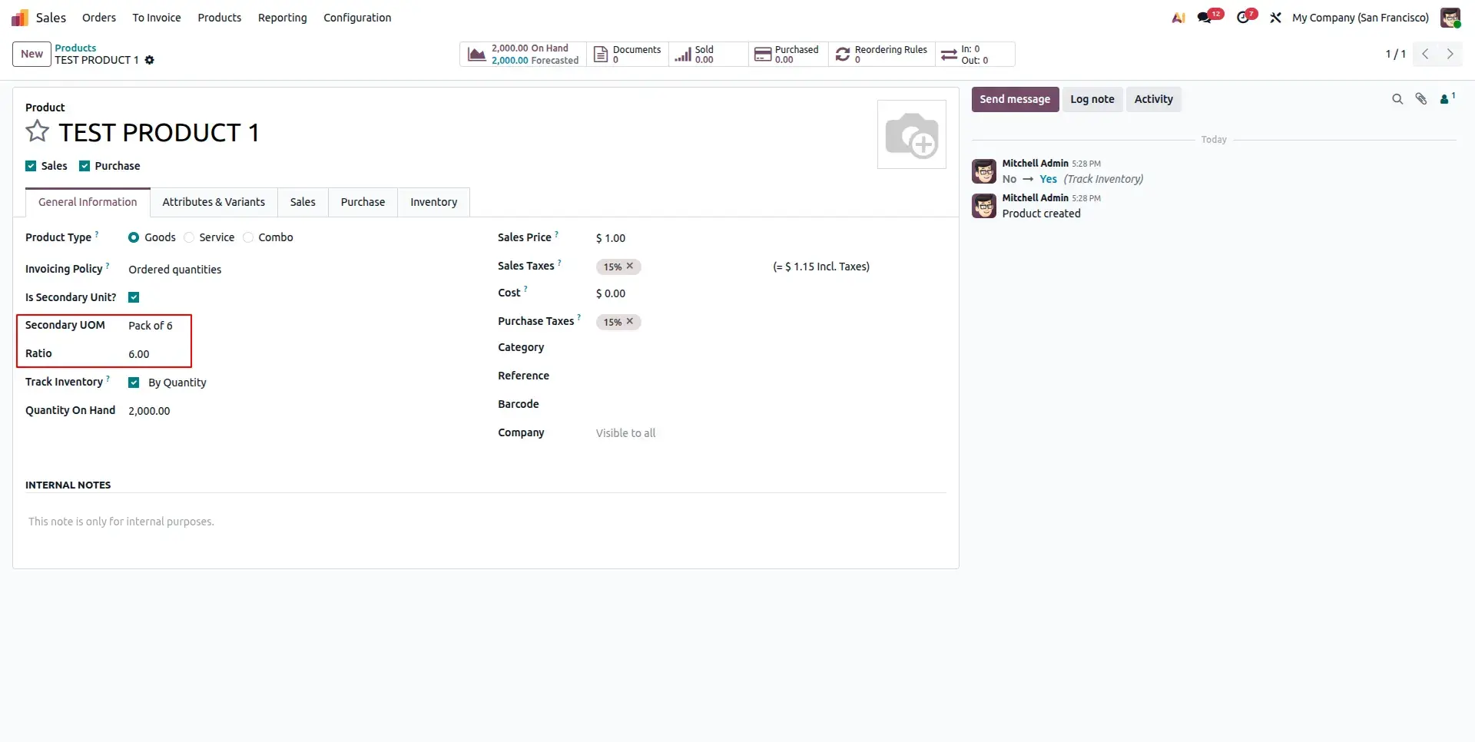Open On Hand quantity stat button
The height and width of the screenshot is (742, 1475).
click(x=523, y=55)
